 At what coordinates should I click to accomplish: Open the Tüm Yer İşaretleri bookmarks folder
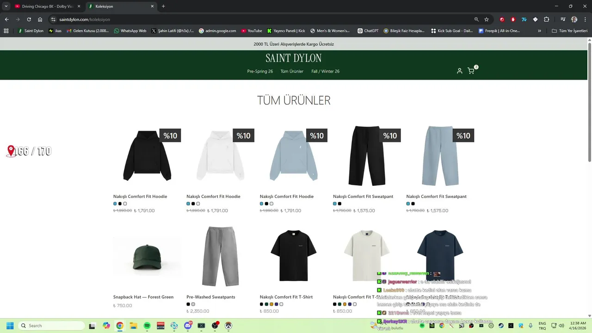coord(570,31)
